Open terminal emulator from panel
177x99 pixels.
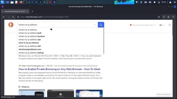click(25, 2)
